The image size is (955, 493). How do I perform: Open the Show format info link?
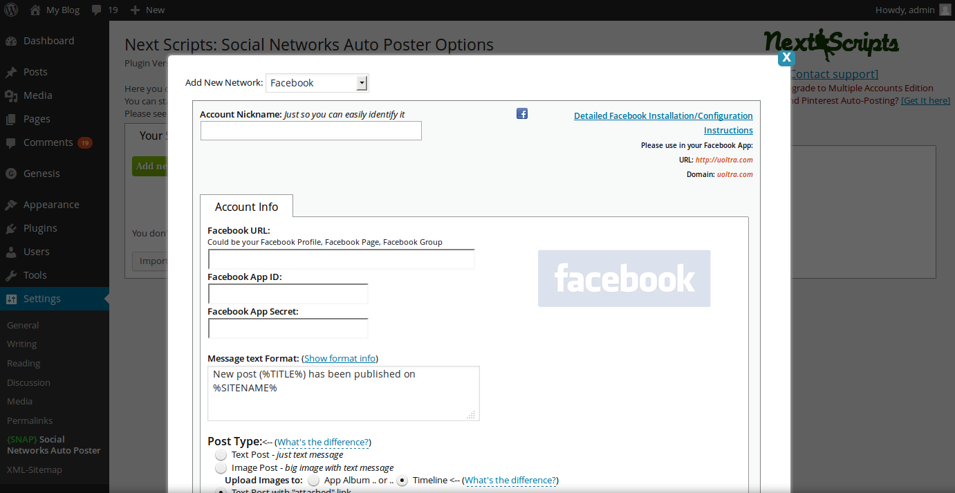point(340,358)
